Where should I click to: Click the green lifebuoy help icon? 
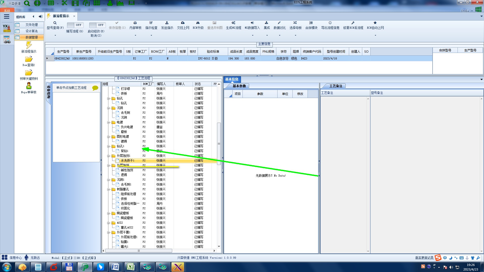pyautogui.click(x=37, y=3)
